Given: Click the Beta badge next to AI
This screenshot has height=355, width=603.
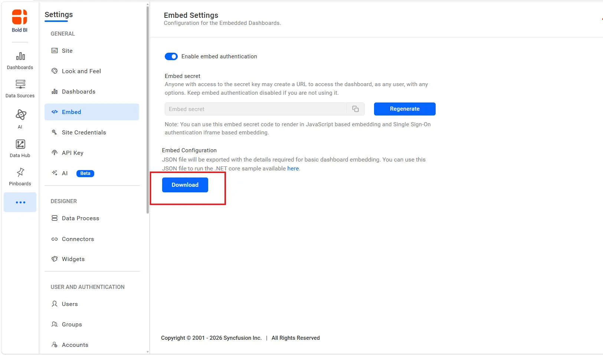Looking at the screenshot, I should [x=85, y=173].
